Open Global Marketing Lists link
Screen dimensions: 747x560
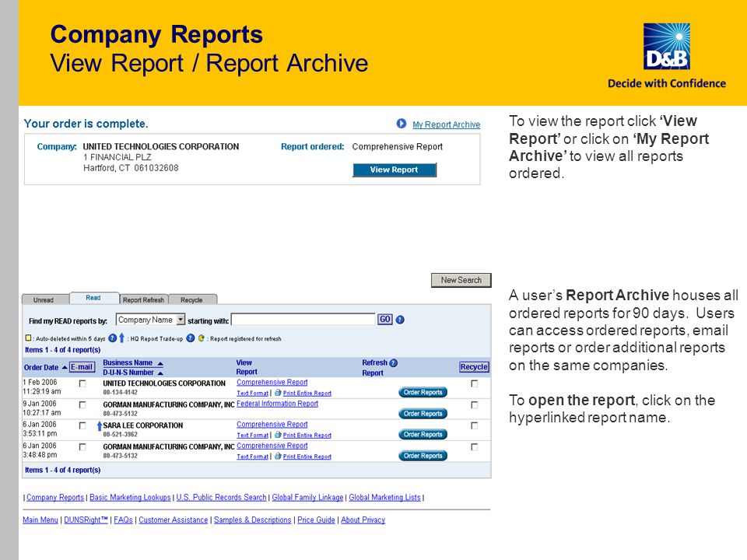[385, 498]
